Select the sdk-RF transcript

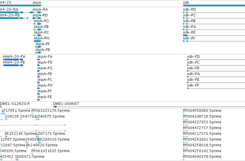click(x=214, y=41)
